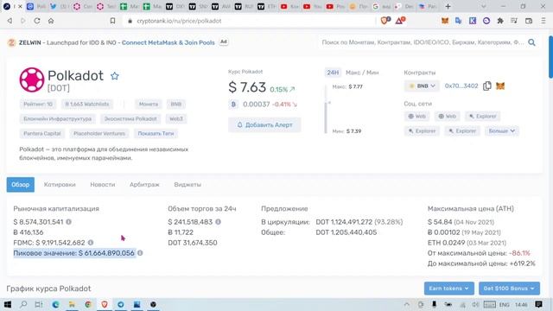Show all tags with 'Показать Теги'
Viewport: 553px width, 311px height.
[156, 134]
